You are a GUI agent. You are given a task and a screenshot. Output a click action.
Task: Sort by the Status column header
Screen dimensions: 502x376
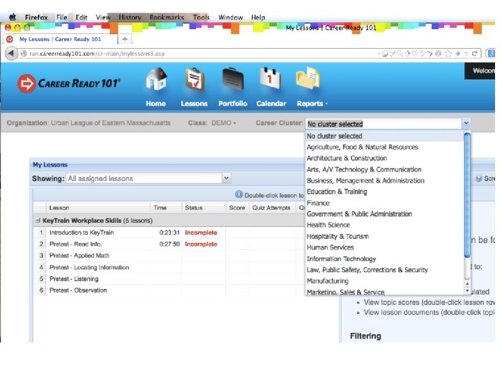click(x=204, y=207)
